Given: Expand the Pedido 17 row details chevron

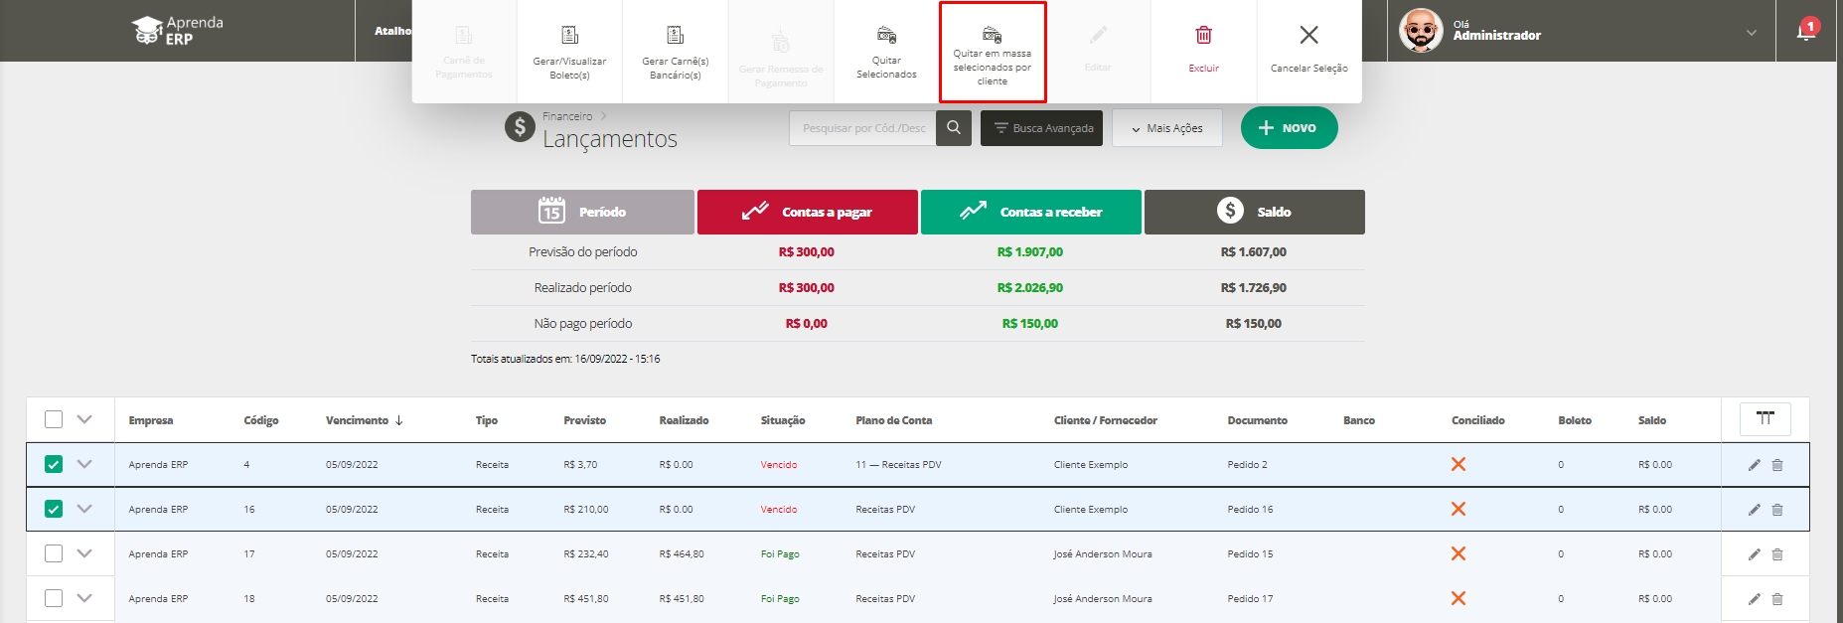Looking at the screenshot, I should pos(84,598).
